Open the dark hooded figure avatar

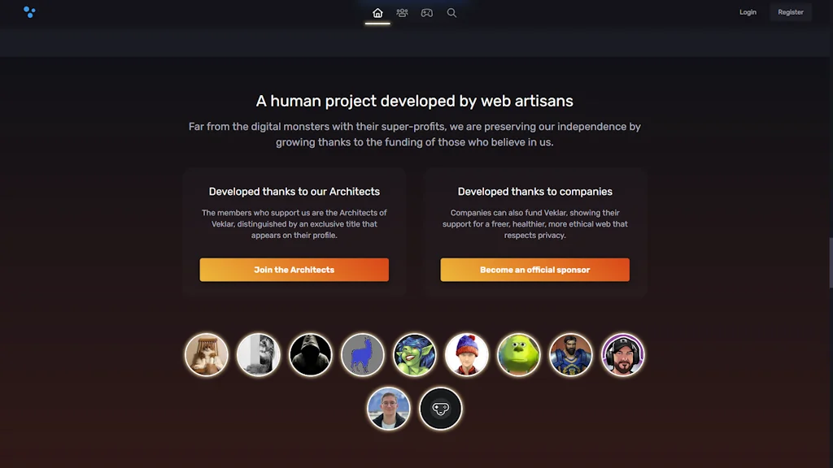click(311, 354)
